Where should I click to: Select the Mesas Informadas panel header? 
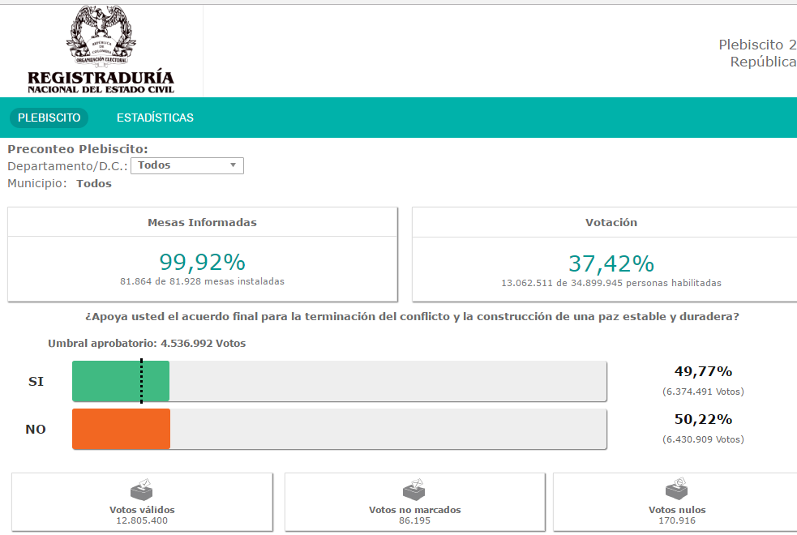pos(202,222)
